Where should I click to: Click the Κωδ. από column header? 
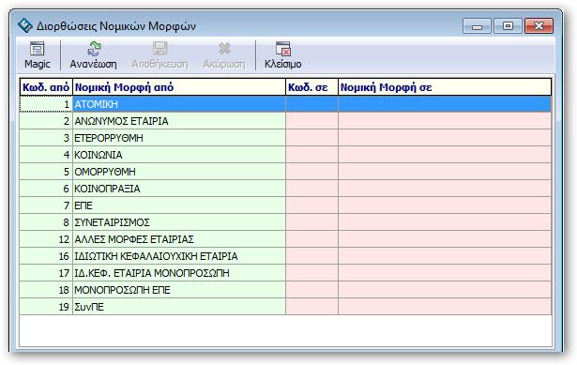[46, 87]
